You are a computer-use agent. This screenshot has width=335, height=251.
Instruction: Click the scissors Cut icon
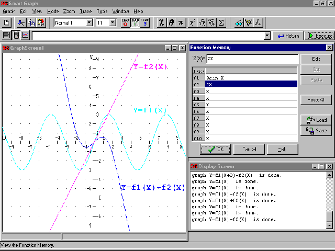[x=21, y=22]
